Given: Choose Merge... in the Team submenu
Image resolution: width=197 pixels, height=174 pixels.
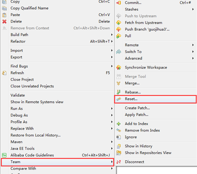Looking at the screenshot, I should pyautogui.click(x=132, y=83).
